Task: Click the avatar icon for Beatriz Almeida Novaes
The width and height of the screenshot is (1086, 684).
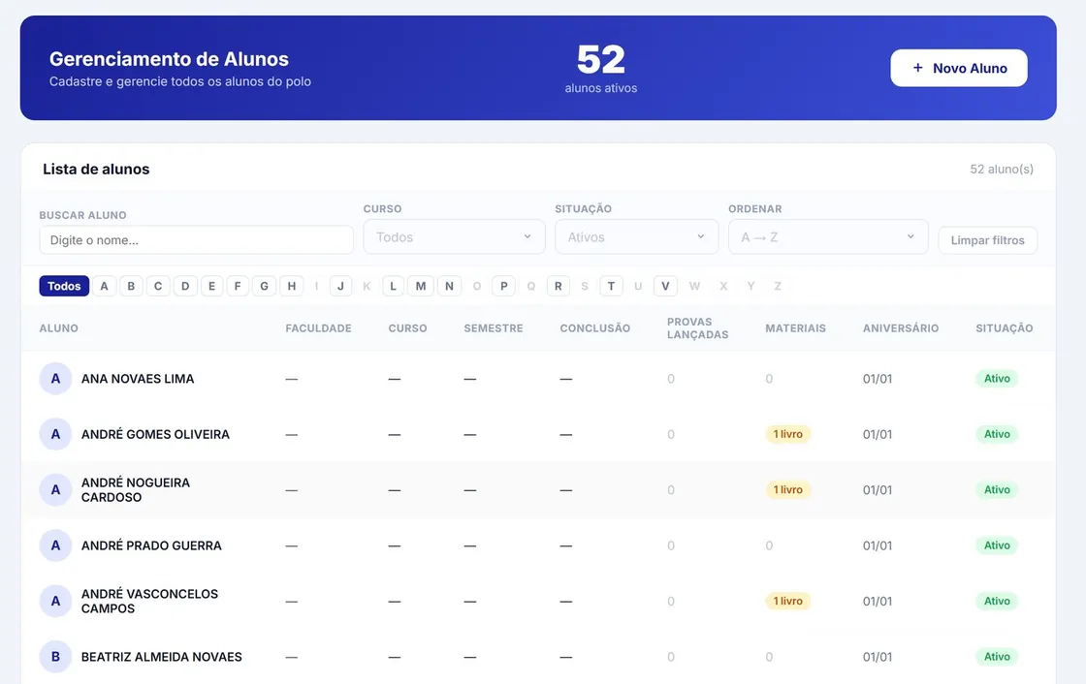Action: pos(55,656)
